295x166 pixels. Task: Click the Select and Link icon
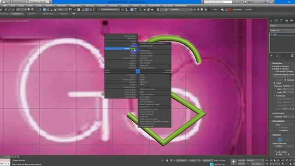click(x=6, y=10)
